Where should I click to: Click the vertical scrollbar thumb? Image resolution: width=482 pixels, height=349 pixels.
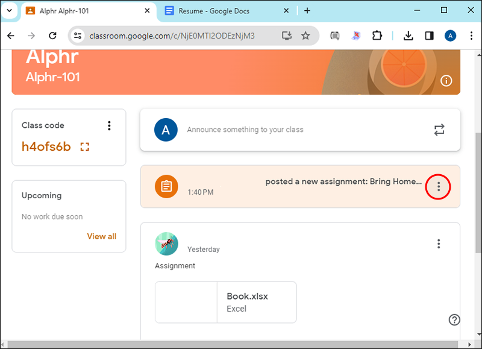[478, 193]
